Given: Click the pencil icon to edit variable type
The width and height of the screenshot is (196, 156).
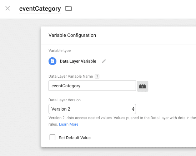Looking at the screenshot, I should pyautogui.click(x=104, y=61).
